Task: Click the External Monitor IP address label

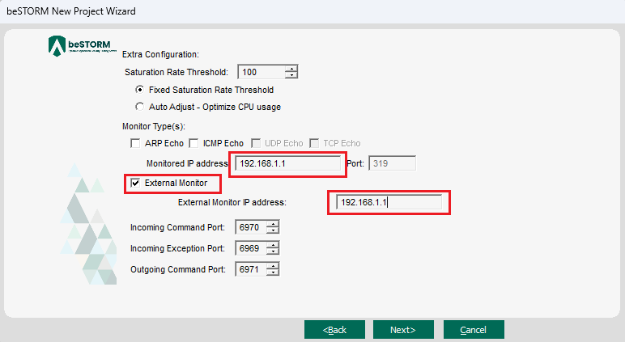Action: (232, 202)
